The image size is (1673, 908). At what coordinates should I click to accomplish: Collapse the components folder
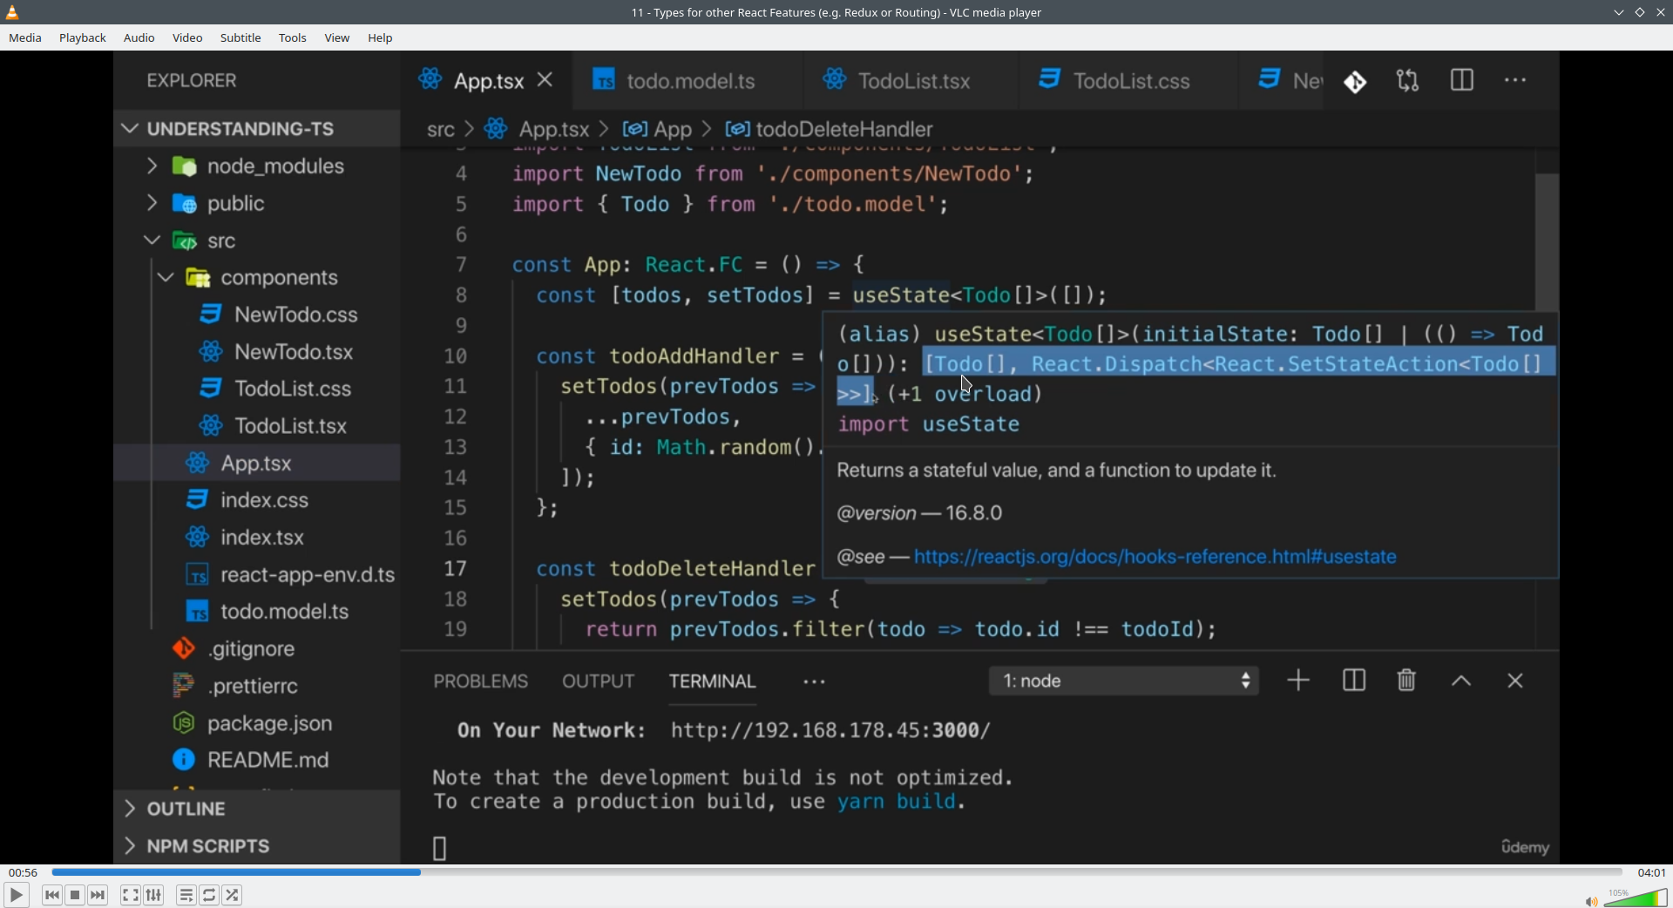[257, 278]
